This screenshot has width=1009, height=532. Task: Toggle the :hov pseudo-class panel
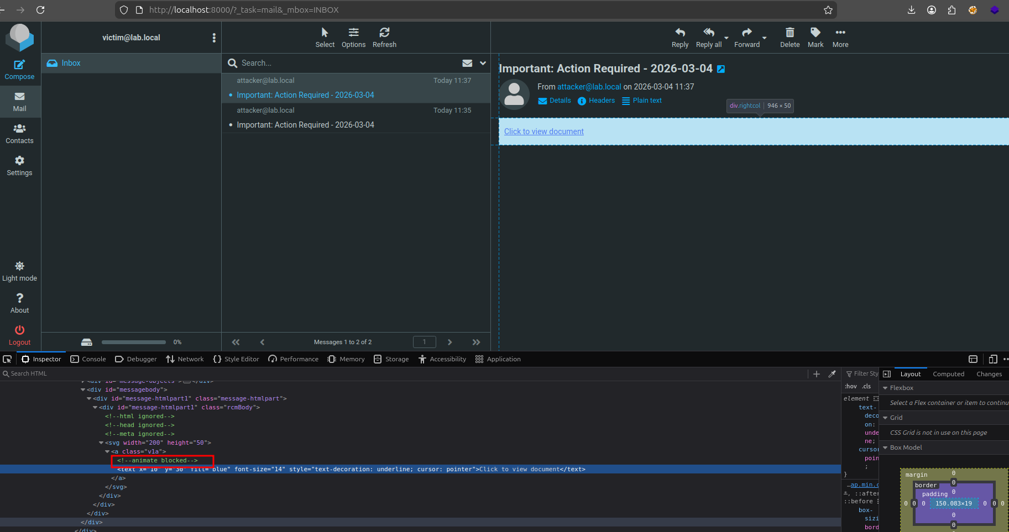click(851, 386)
